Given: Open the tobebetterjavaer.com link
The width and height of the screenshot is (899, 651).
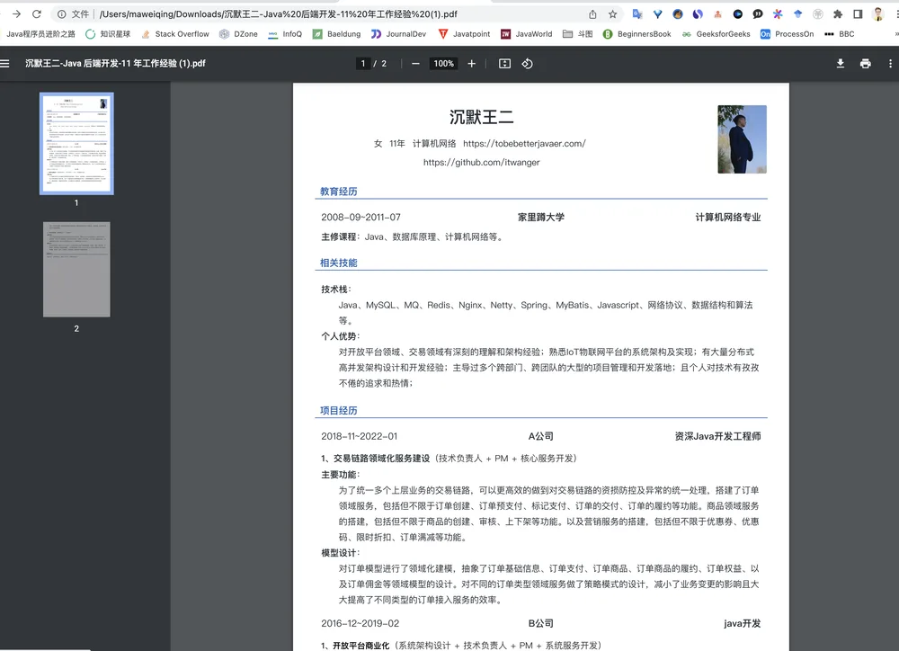Looking at the screenshot, I should (x=524, y=143).
